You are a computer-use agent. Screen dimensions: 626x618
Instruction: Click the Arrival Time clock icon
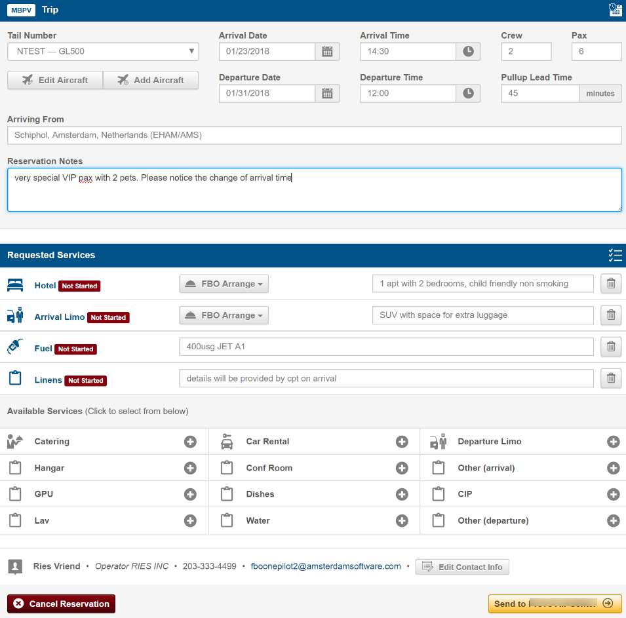click(x=468, y=52)
